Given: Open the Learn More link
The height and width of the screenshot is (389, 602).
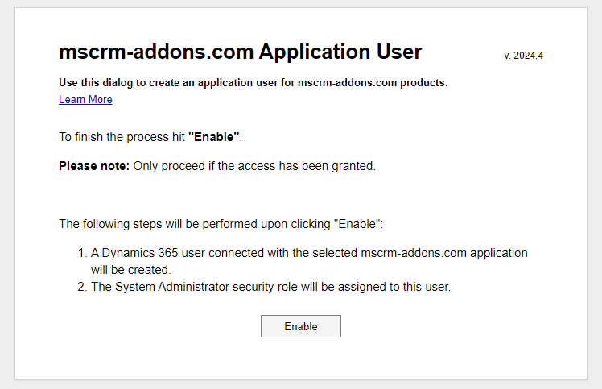Looking at the screenshot, I should click(x=85, y=100).
